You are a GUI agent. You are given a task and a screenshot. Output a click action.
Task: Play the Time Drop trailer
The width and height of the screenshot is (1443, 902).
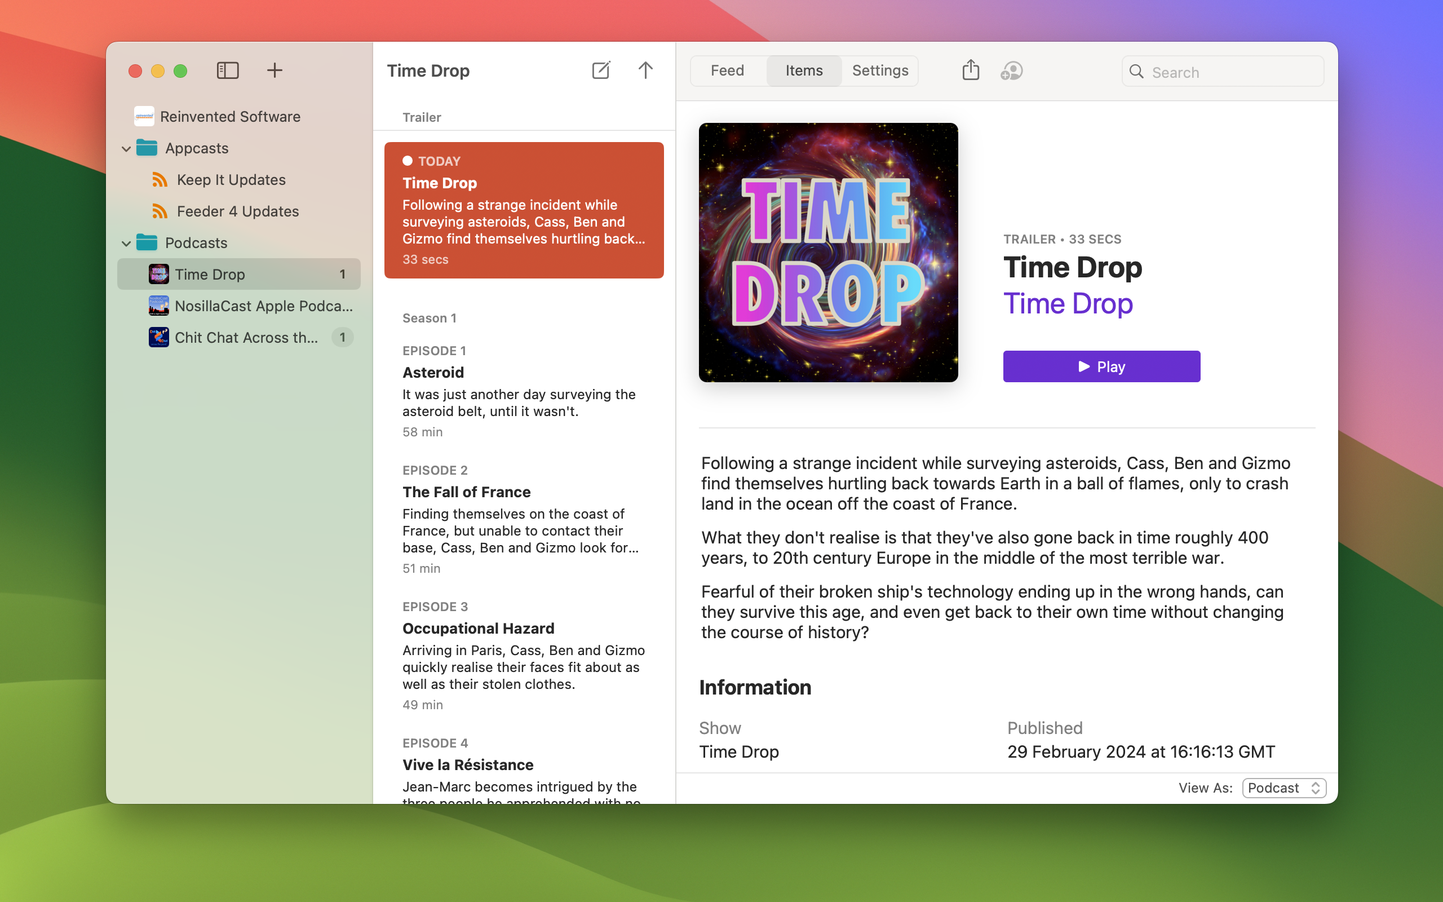pos(1101,366)
